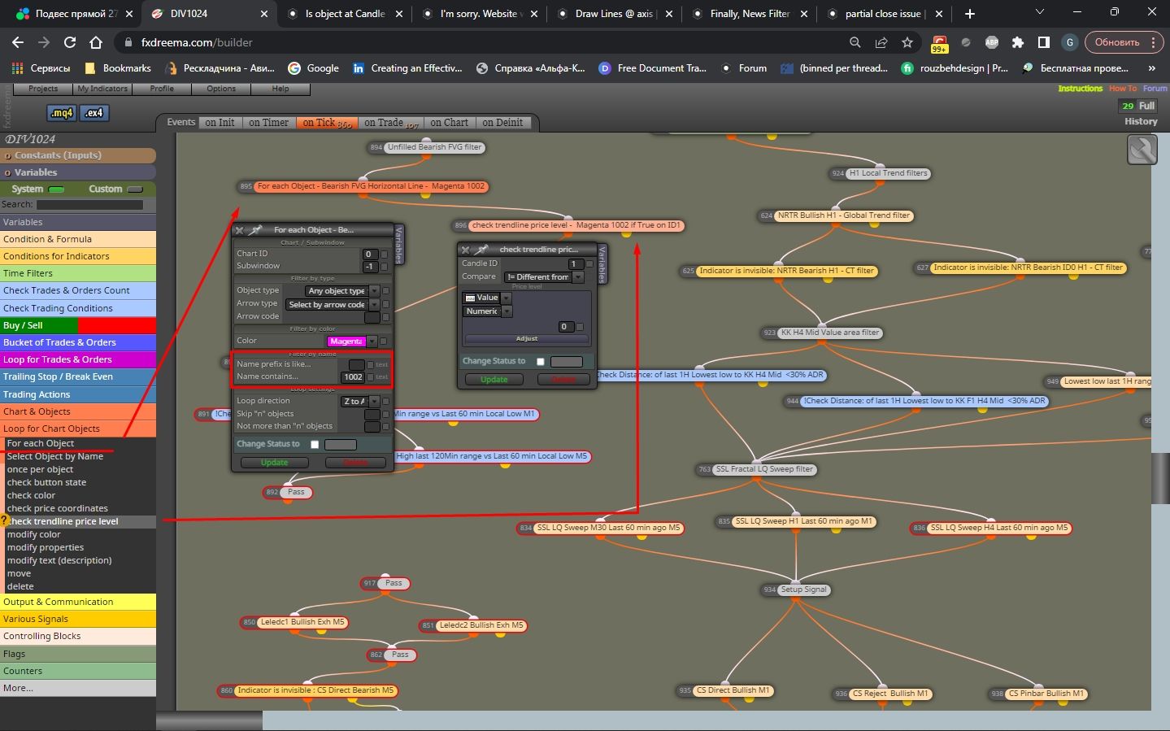Click the Magenta color swatch
Viewport: 1170px width, 731px height.
347,342
